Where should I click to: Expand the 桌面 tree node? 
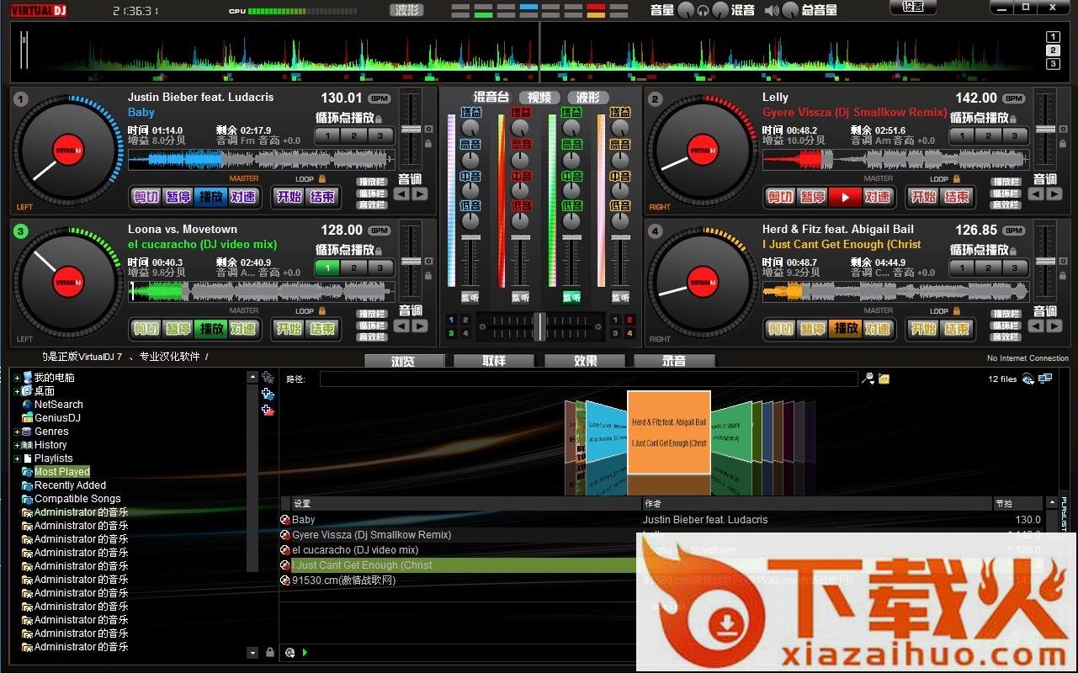click(17, 391)
